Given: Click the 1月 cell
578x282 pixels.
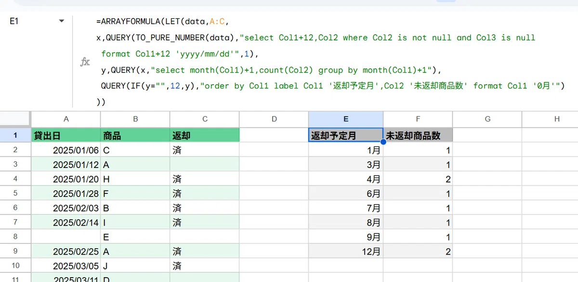Looking at the screenshot, I should [x=346, y=150].
